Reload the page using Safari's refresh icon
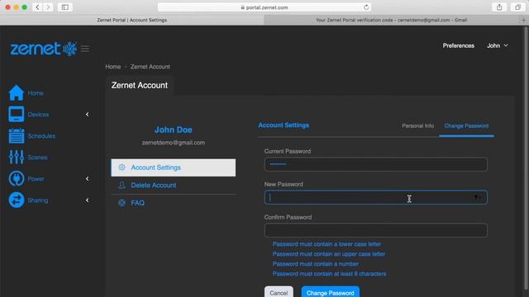Viewport: 529px width, 297px height. [366, 7]
